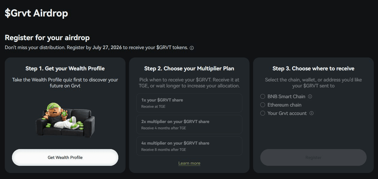
Task: Open the Learn more link
Action: pos(189,163)
